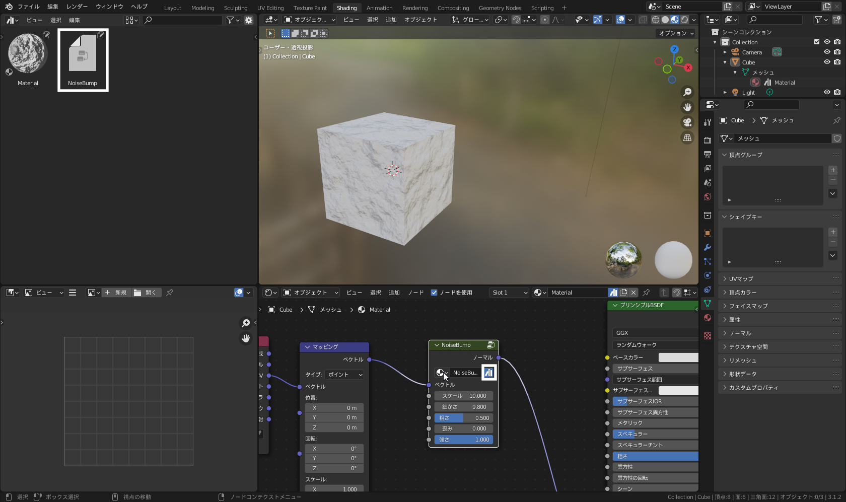Toggle camera view icon in viewport
The height and width of the screenshot is (502, 846).
pyautogui.click(x=687, y=122)
